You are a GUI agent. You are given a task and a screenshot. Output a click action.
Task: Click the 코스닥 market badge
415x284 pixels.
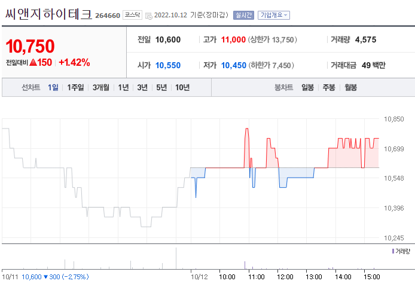(132, 15)
